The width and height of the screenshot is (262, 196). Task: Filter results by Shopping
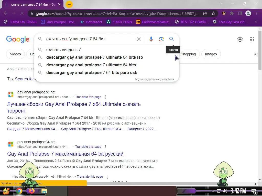pos(189,54)
